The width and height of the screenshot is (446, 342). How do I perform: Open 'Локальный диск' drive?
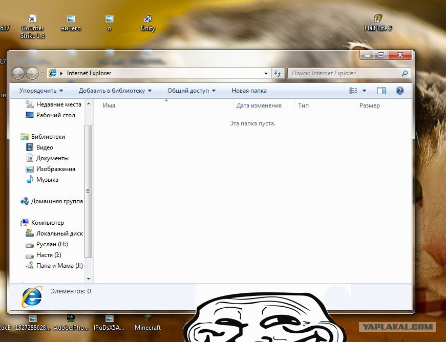point(54,233)
